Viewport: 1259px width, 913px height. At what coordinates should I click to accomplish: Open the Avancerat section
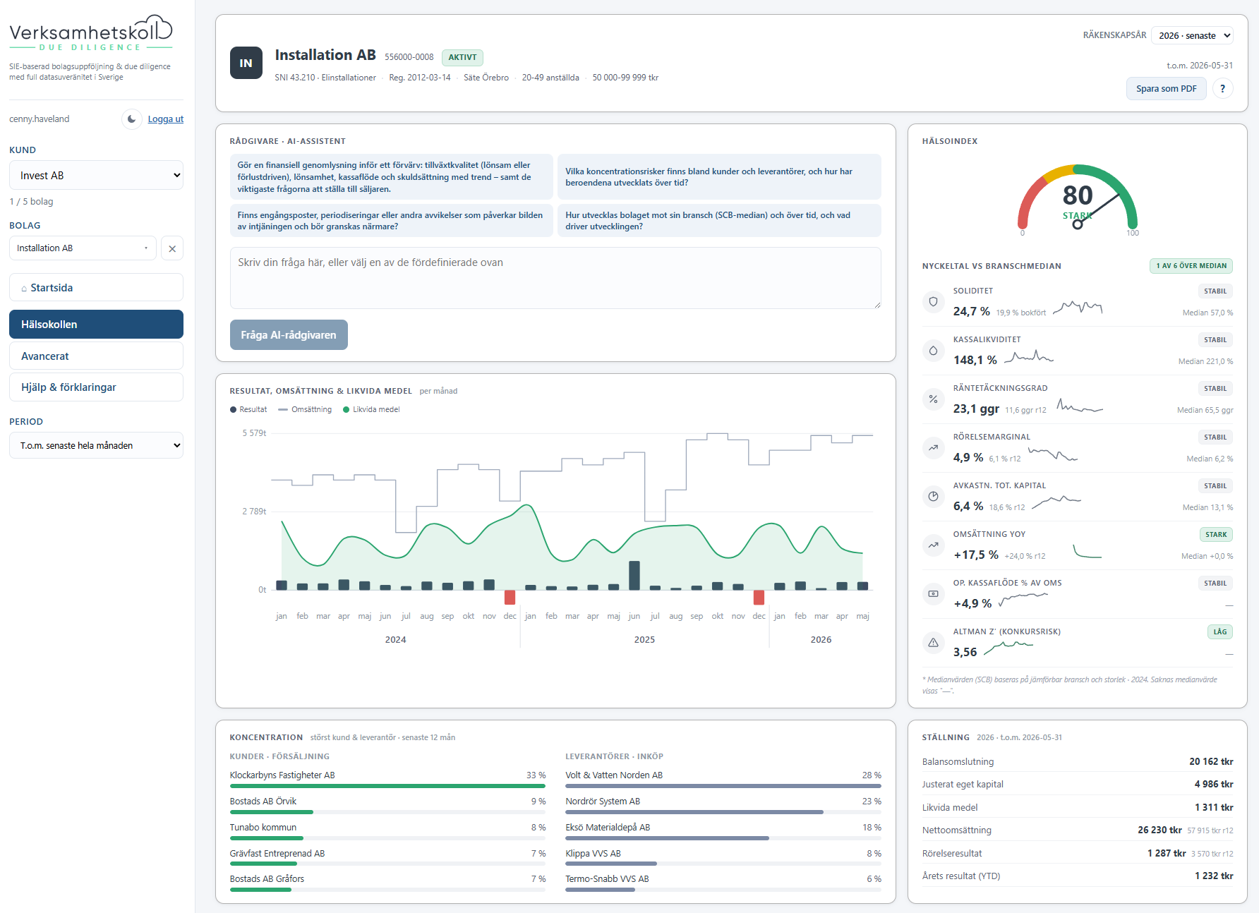(96, 356)
